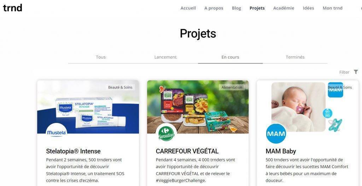Open the Terminés tab

point(295,57)
